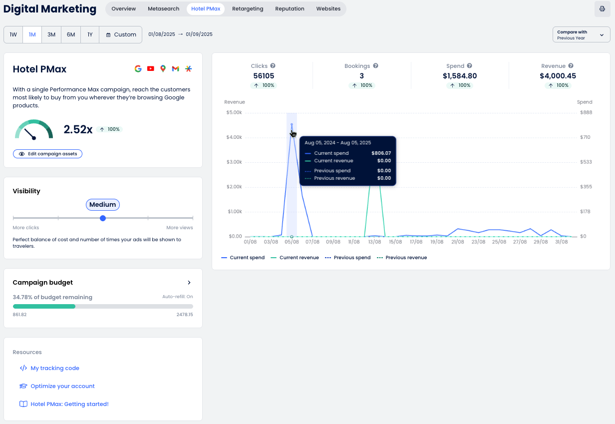The image size is (615, 424).
Task: Click the Google Maps pin icon
Action: pos(163,69)
